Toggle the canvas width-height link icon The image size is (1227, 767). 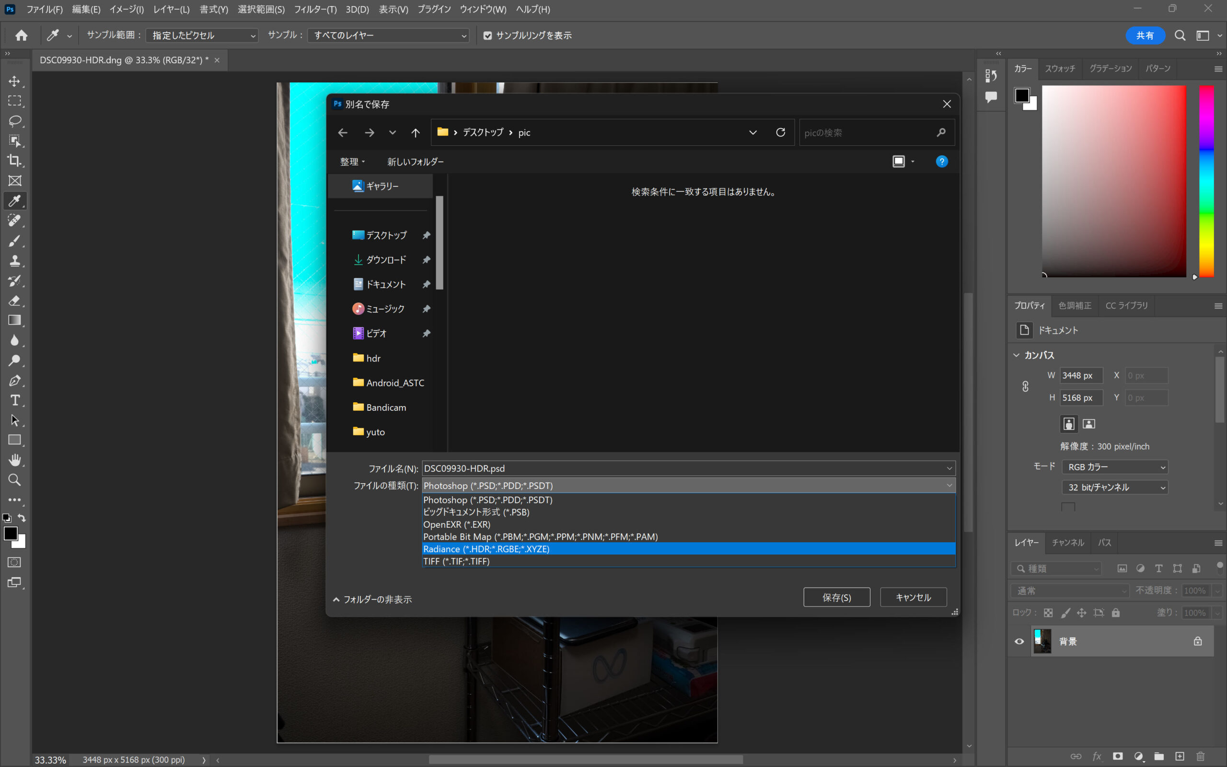tap(1025, 386)
